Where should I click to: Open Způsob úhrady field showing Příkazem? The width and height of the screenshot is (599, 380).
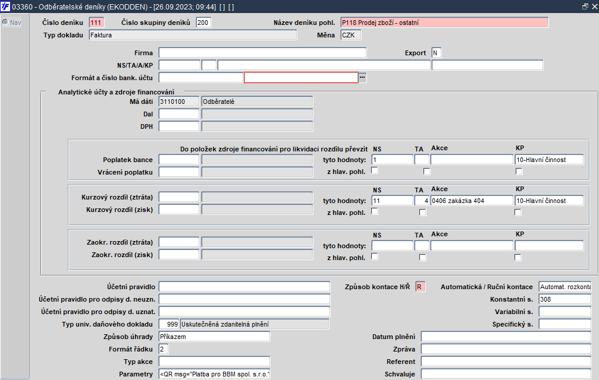pyautogui.click(x=214, y=337)
